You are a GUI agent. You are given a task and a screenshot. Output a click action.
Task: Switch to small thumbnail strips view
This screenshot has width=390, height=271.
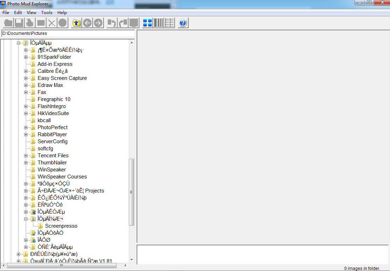(x=159, y=23)
